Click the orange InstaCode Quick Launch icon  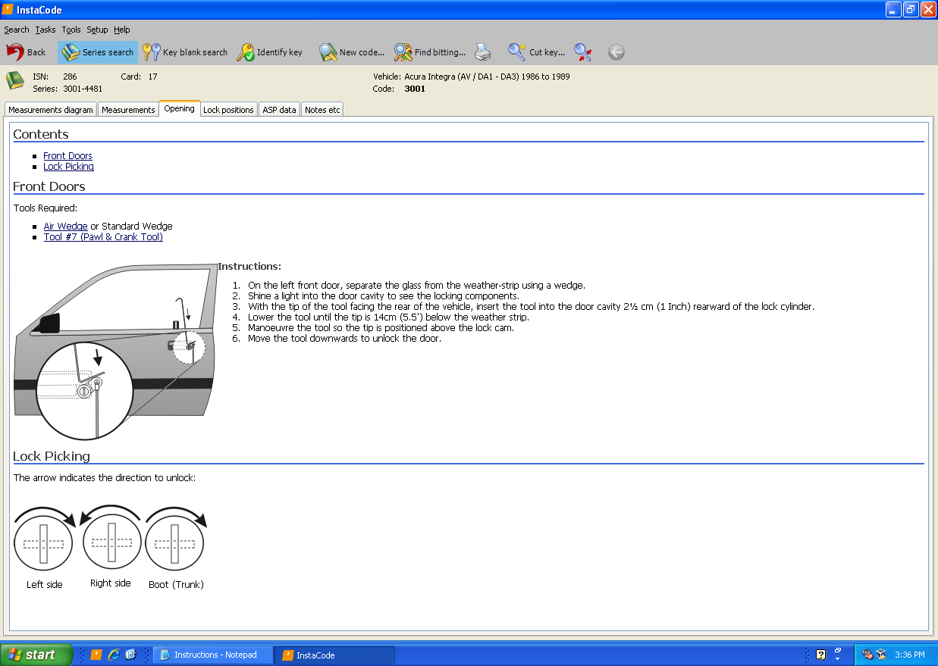(x=96, y=655)
